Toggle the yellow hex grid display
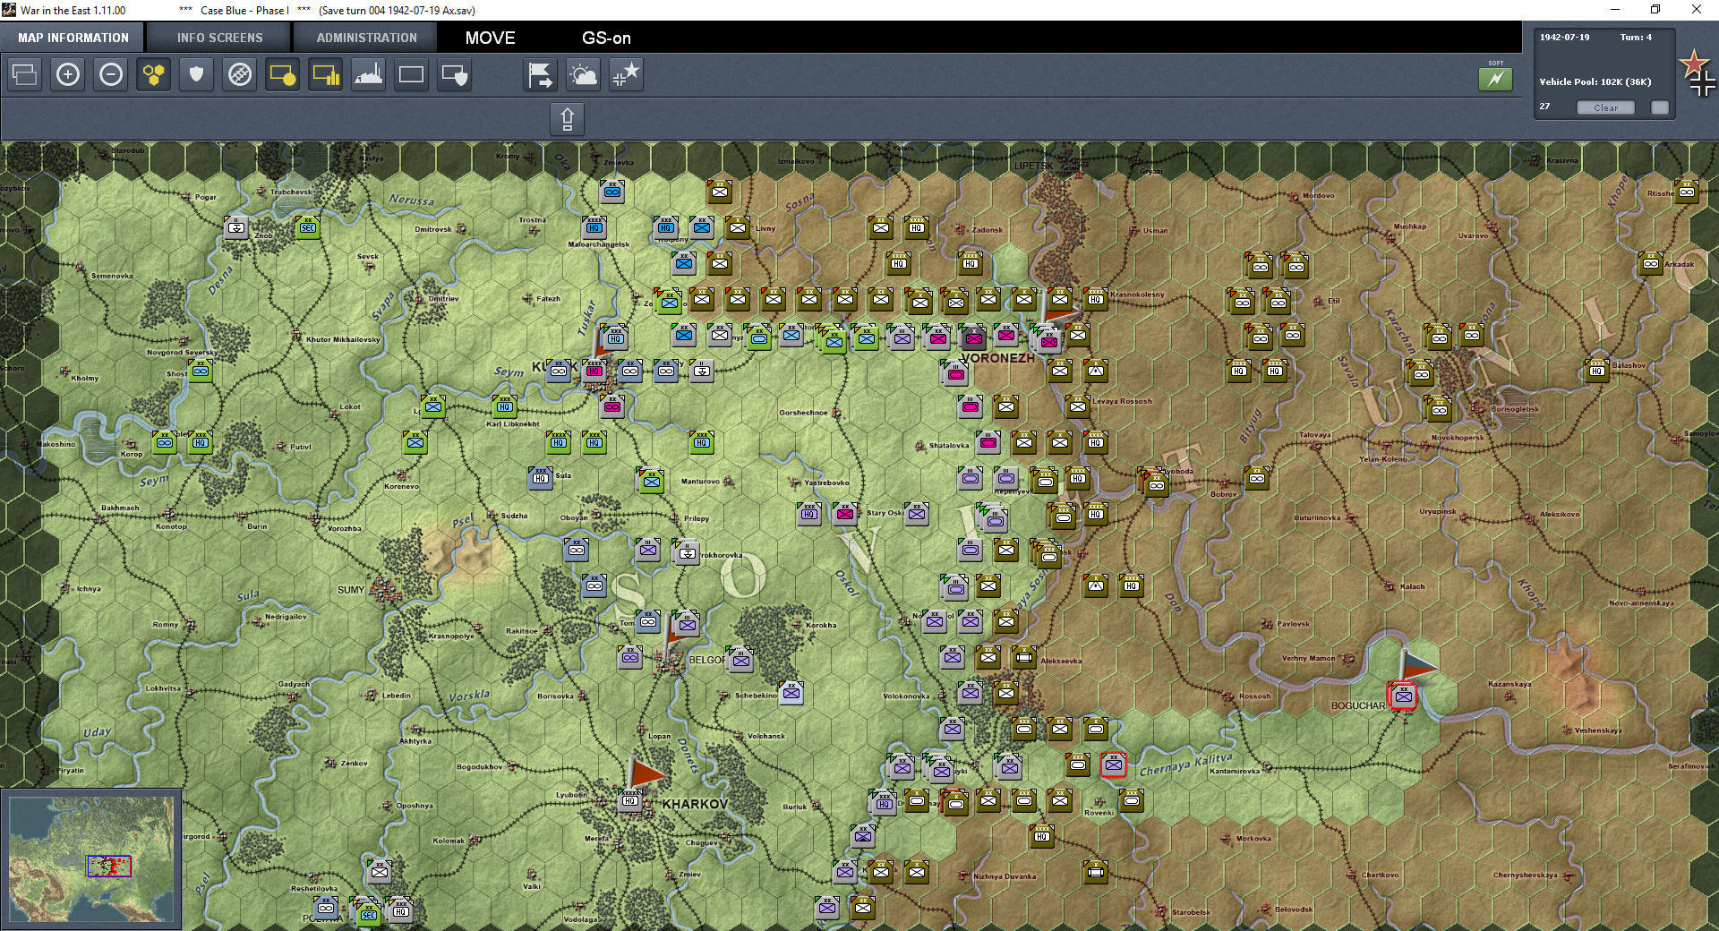 click(154, 74)
